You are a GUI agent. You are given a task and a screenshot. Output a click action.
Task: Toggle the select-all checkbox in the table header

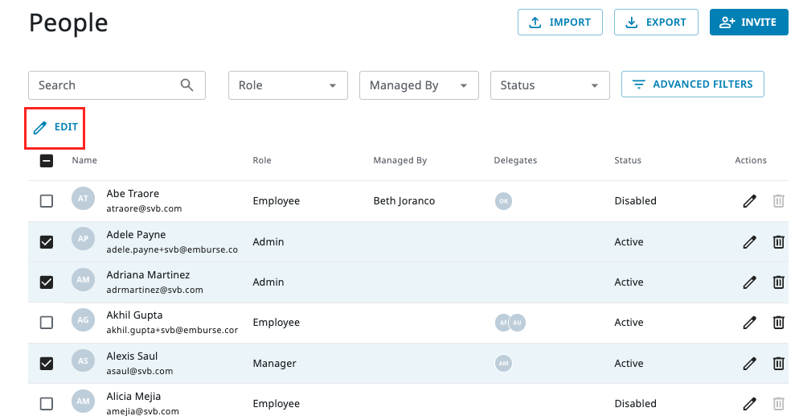click(x=47, y=160)
